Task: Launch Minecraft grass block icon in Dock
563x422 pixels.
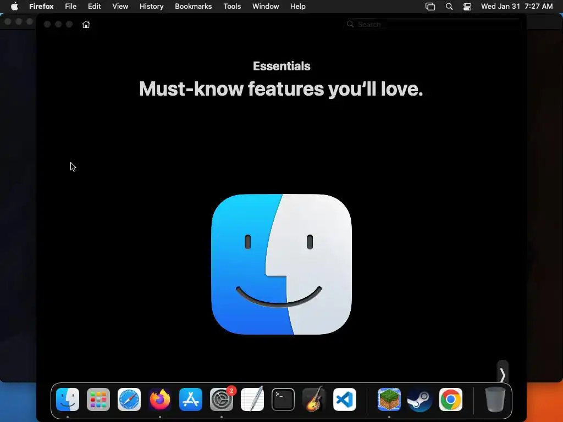Action: [389, 399]
